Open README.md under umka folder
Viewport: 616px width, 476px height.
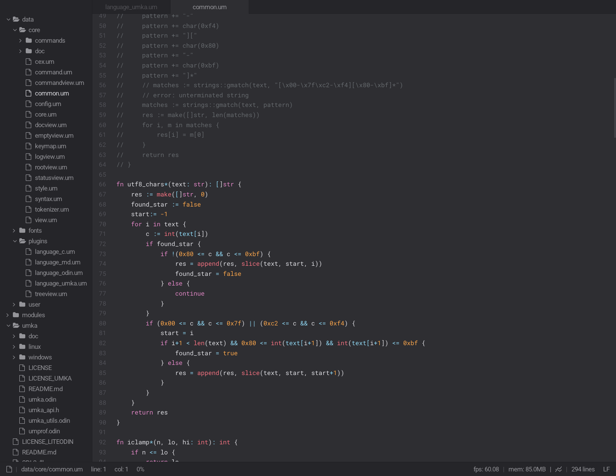click(x=46, y=389)
